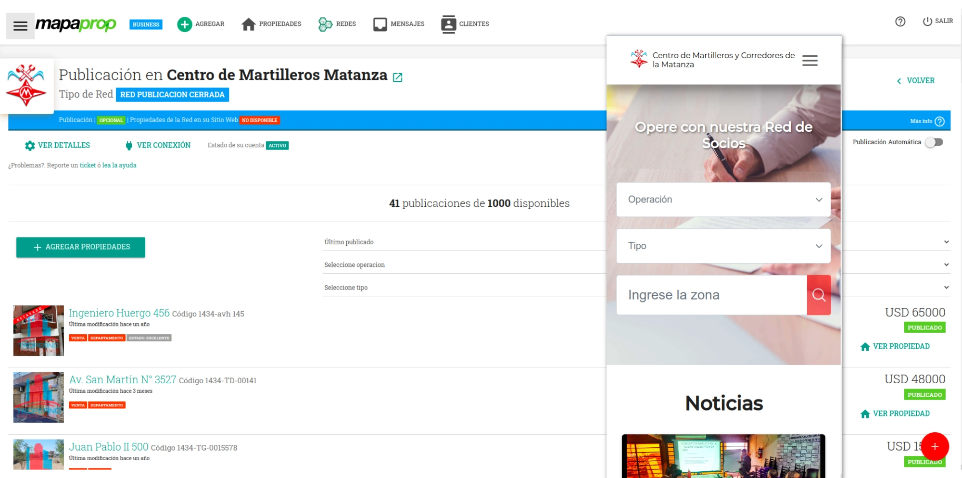Click the NO DISPONIBLE tag
Viewport: 962px width, 478px height.
coord(260,120)
